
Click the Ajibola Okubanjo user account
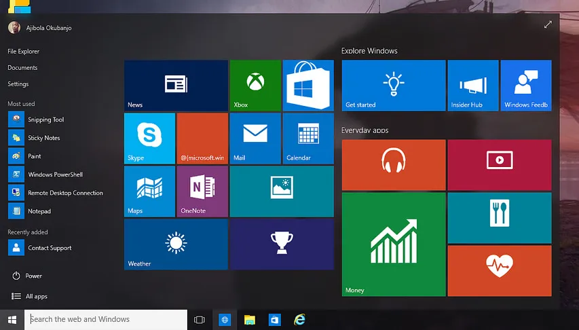click(40, 28)
